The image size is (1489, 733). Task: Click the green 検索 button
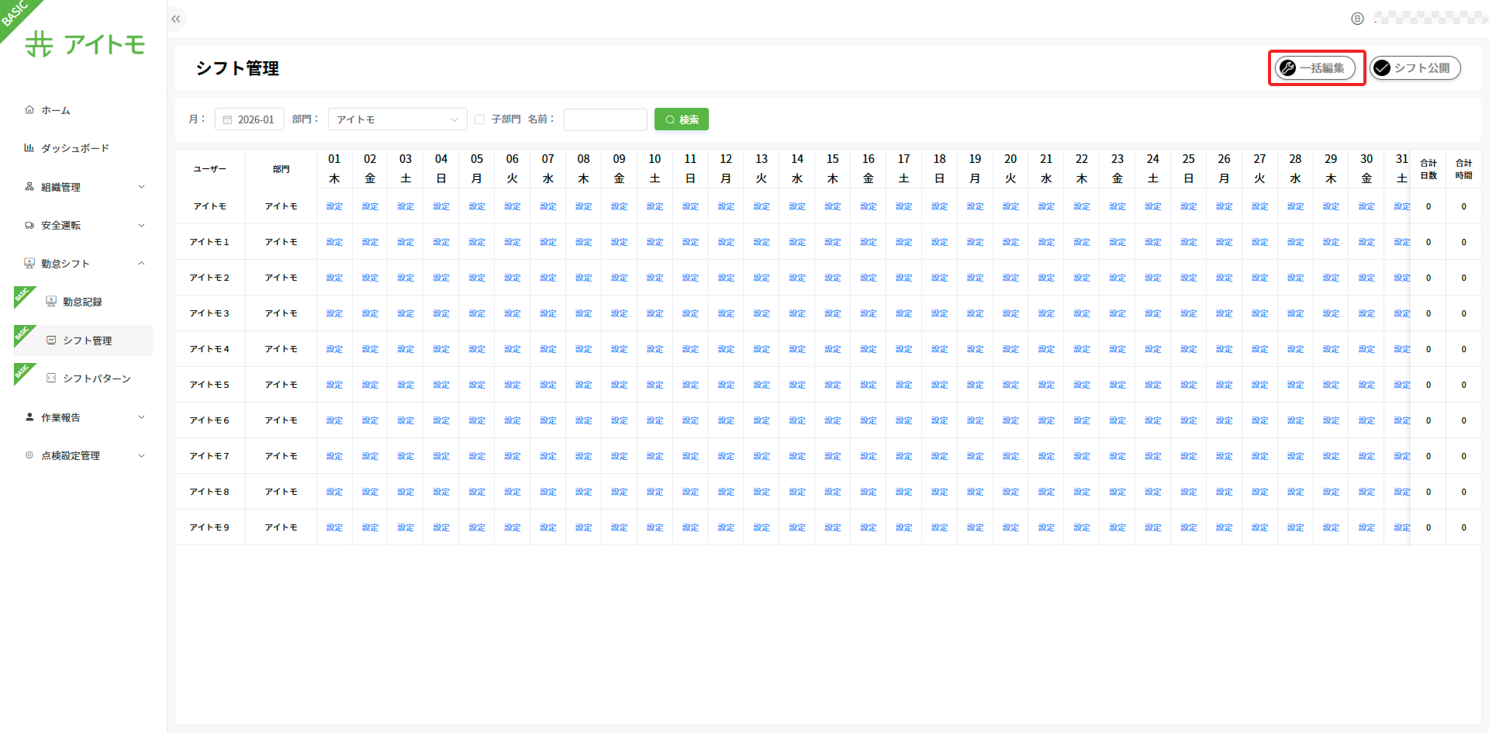(681, 119)
